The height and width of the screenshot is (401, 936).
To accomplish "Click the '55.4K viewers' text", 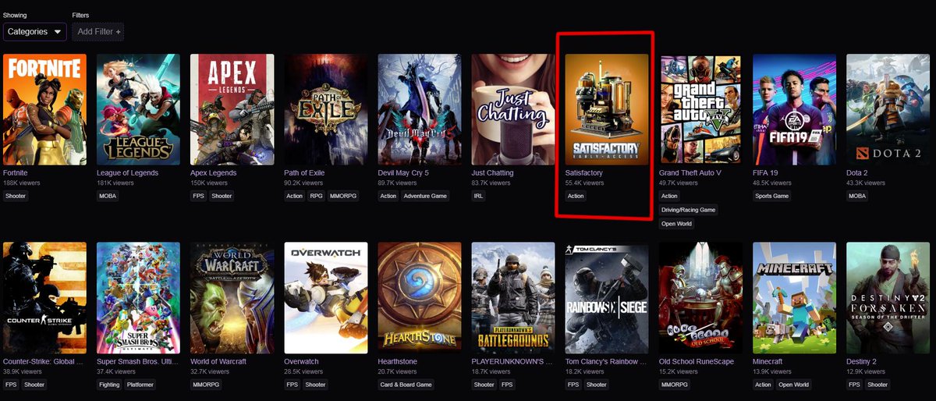I will 584,183.
